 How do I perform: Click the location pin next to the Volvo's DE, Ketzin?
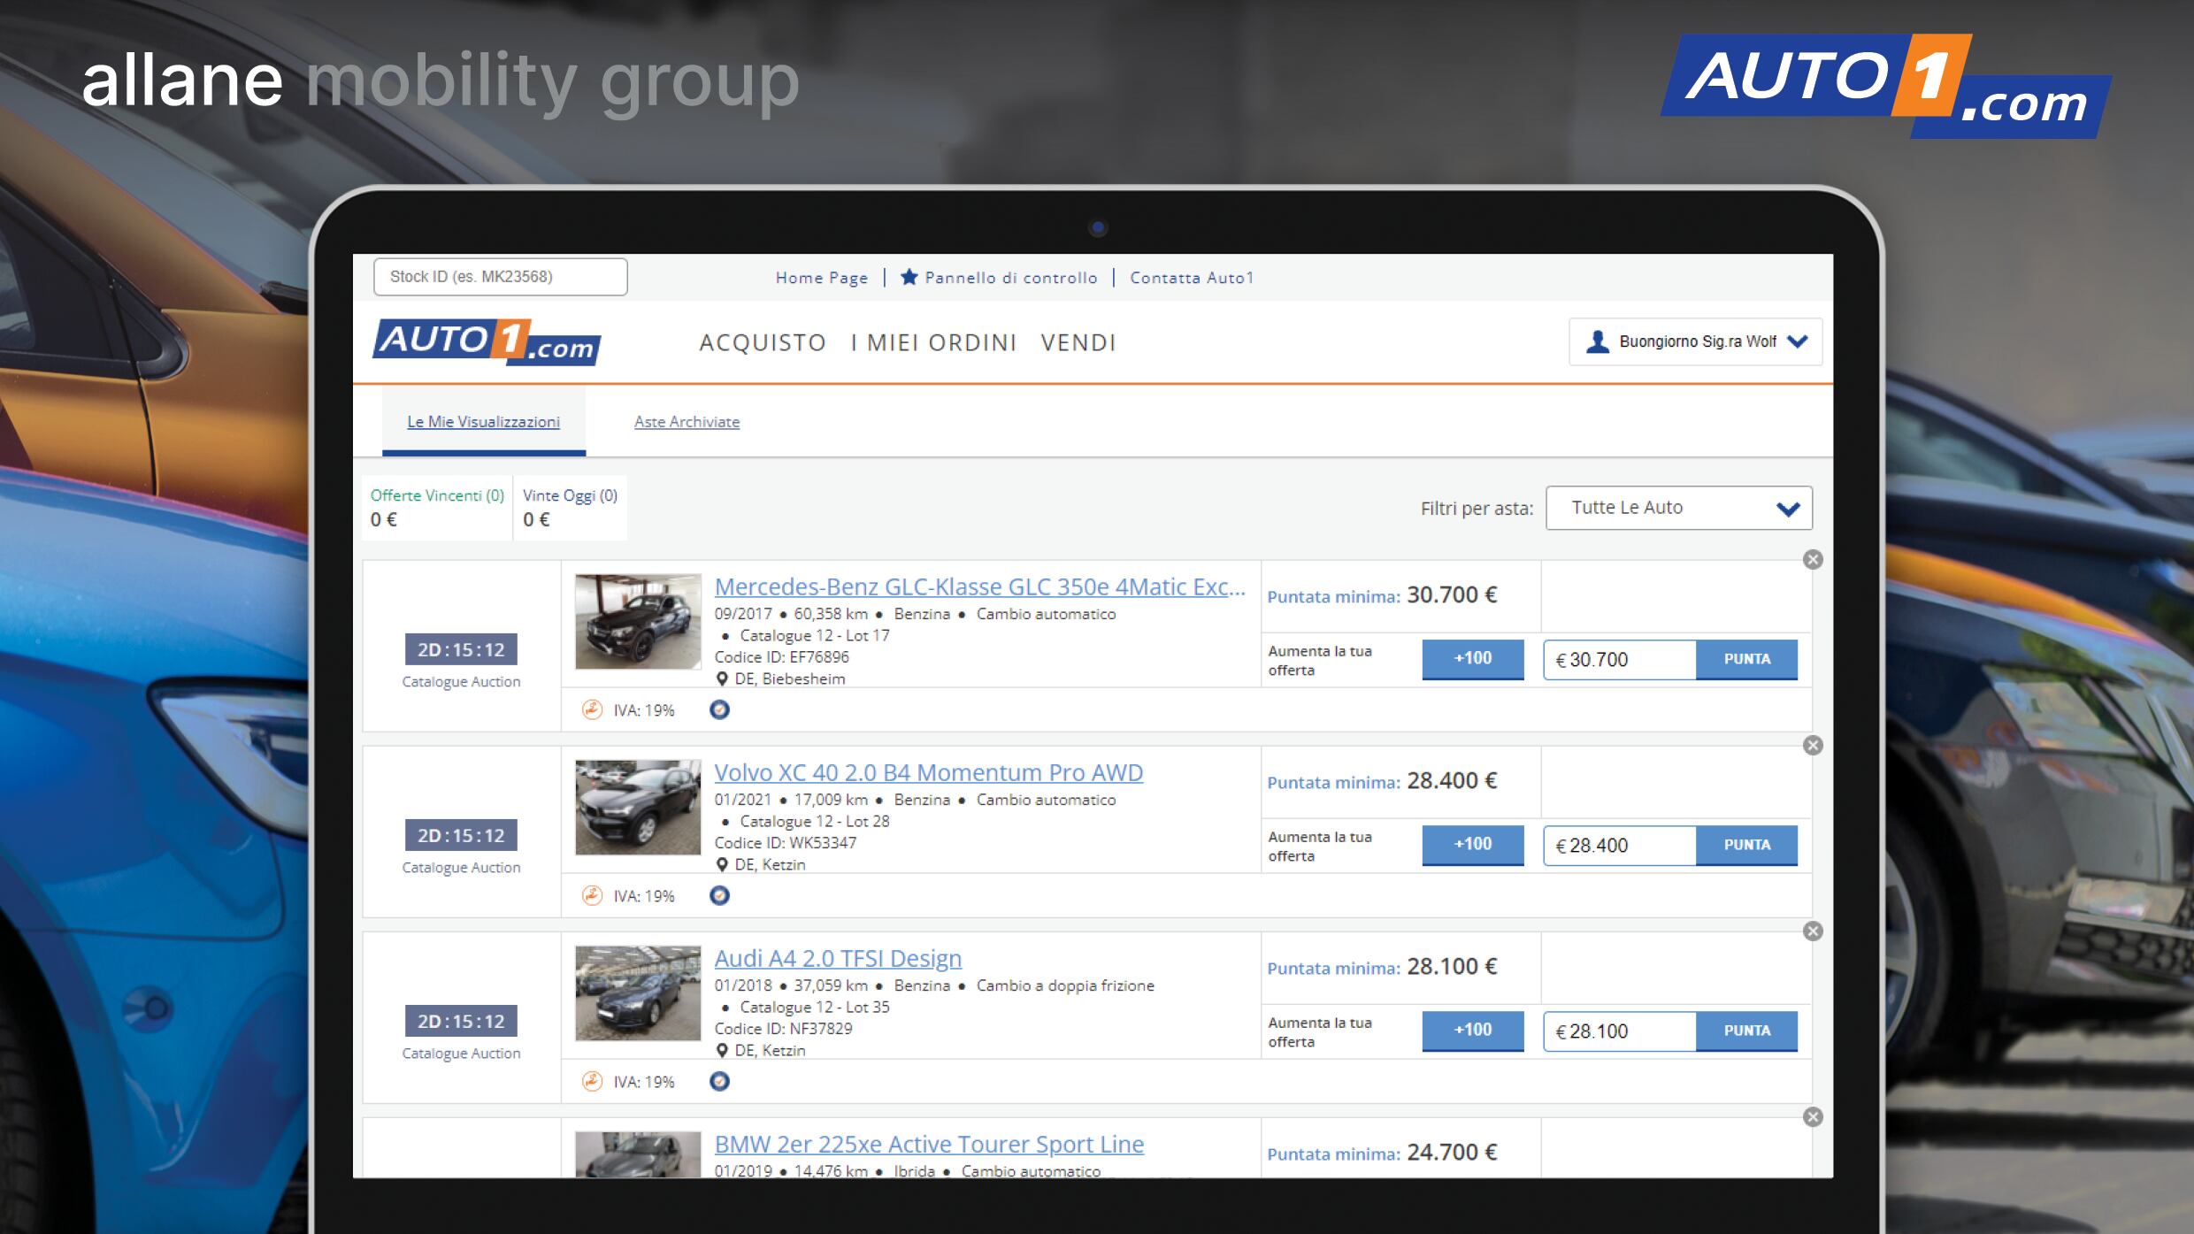click(722, 864)
